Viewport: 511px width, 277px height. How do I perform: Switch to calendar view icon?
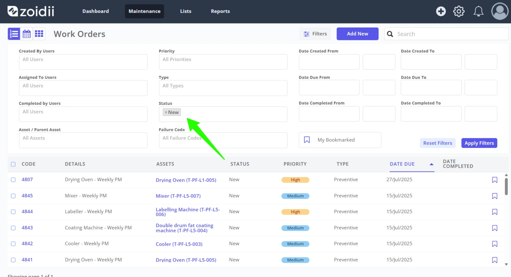click(x=27, y=34)
